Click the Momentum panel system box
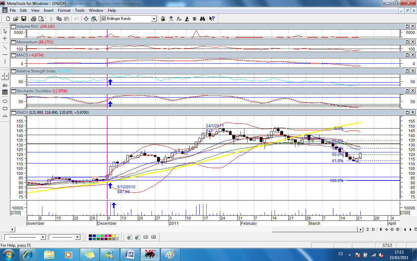Viewport: 417px width, 261px height. [13, 42]
